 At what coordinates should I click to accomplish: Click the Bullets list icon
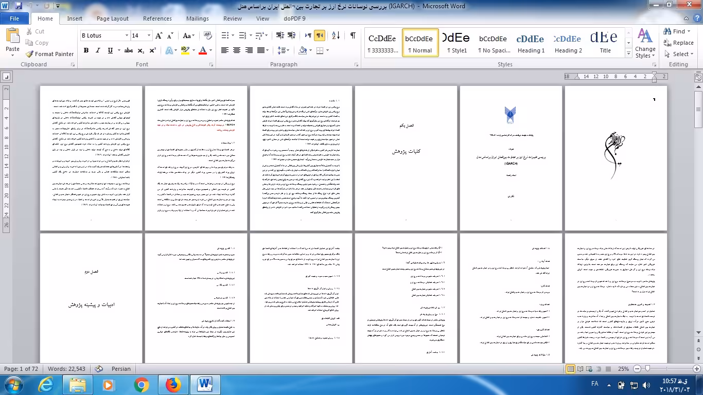coord(225,35)
